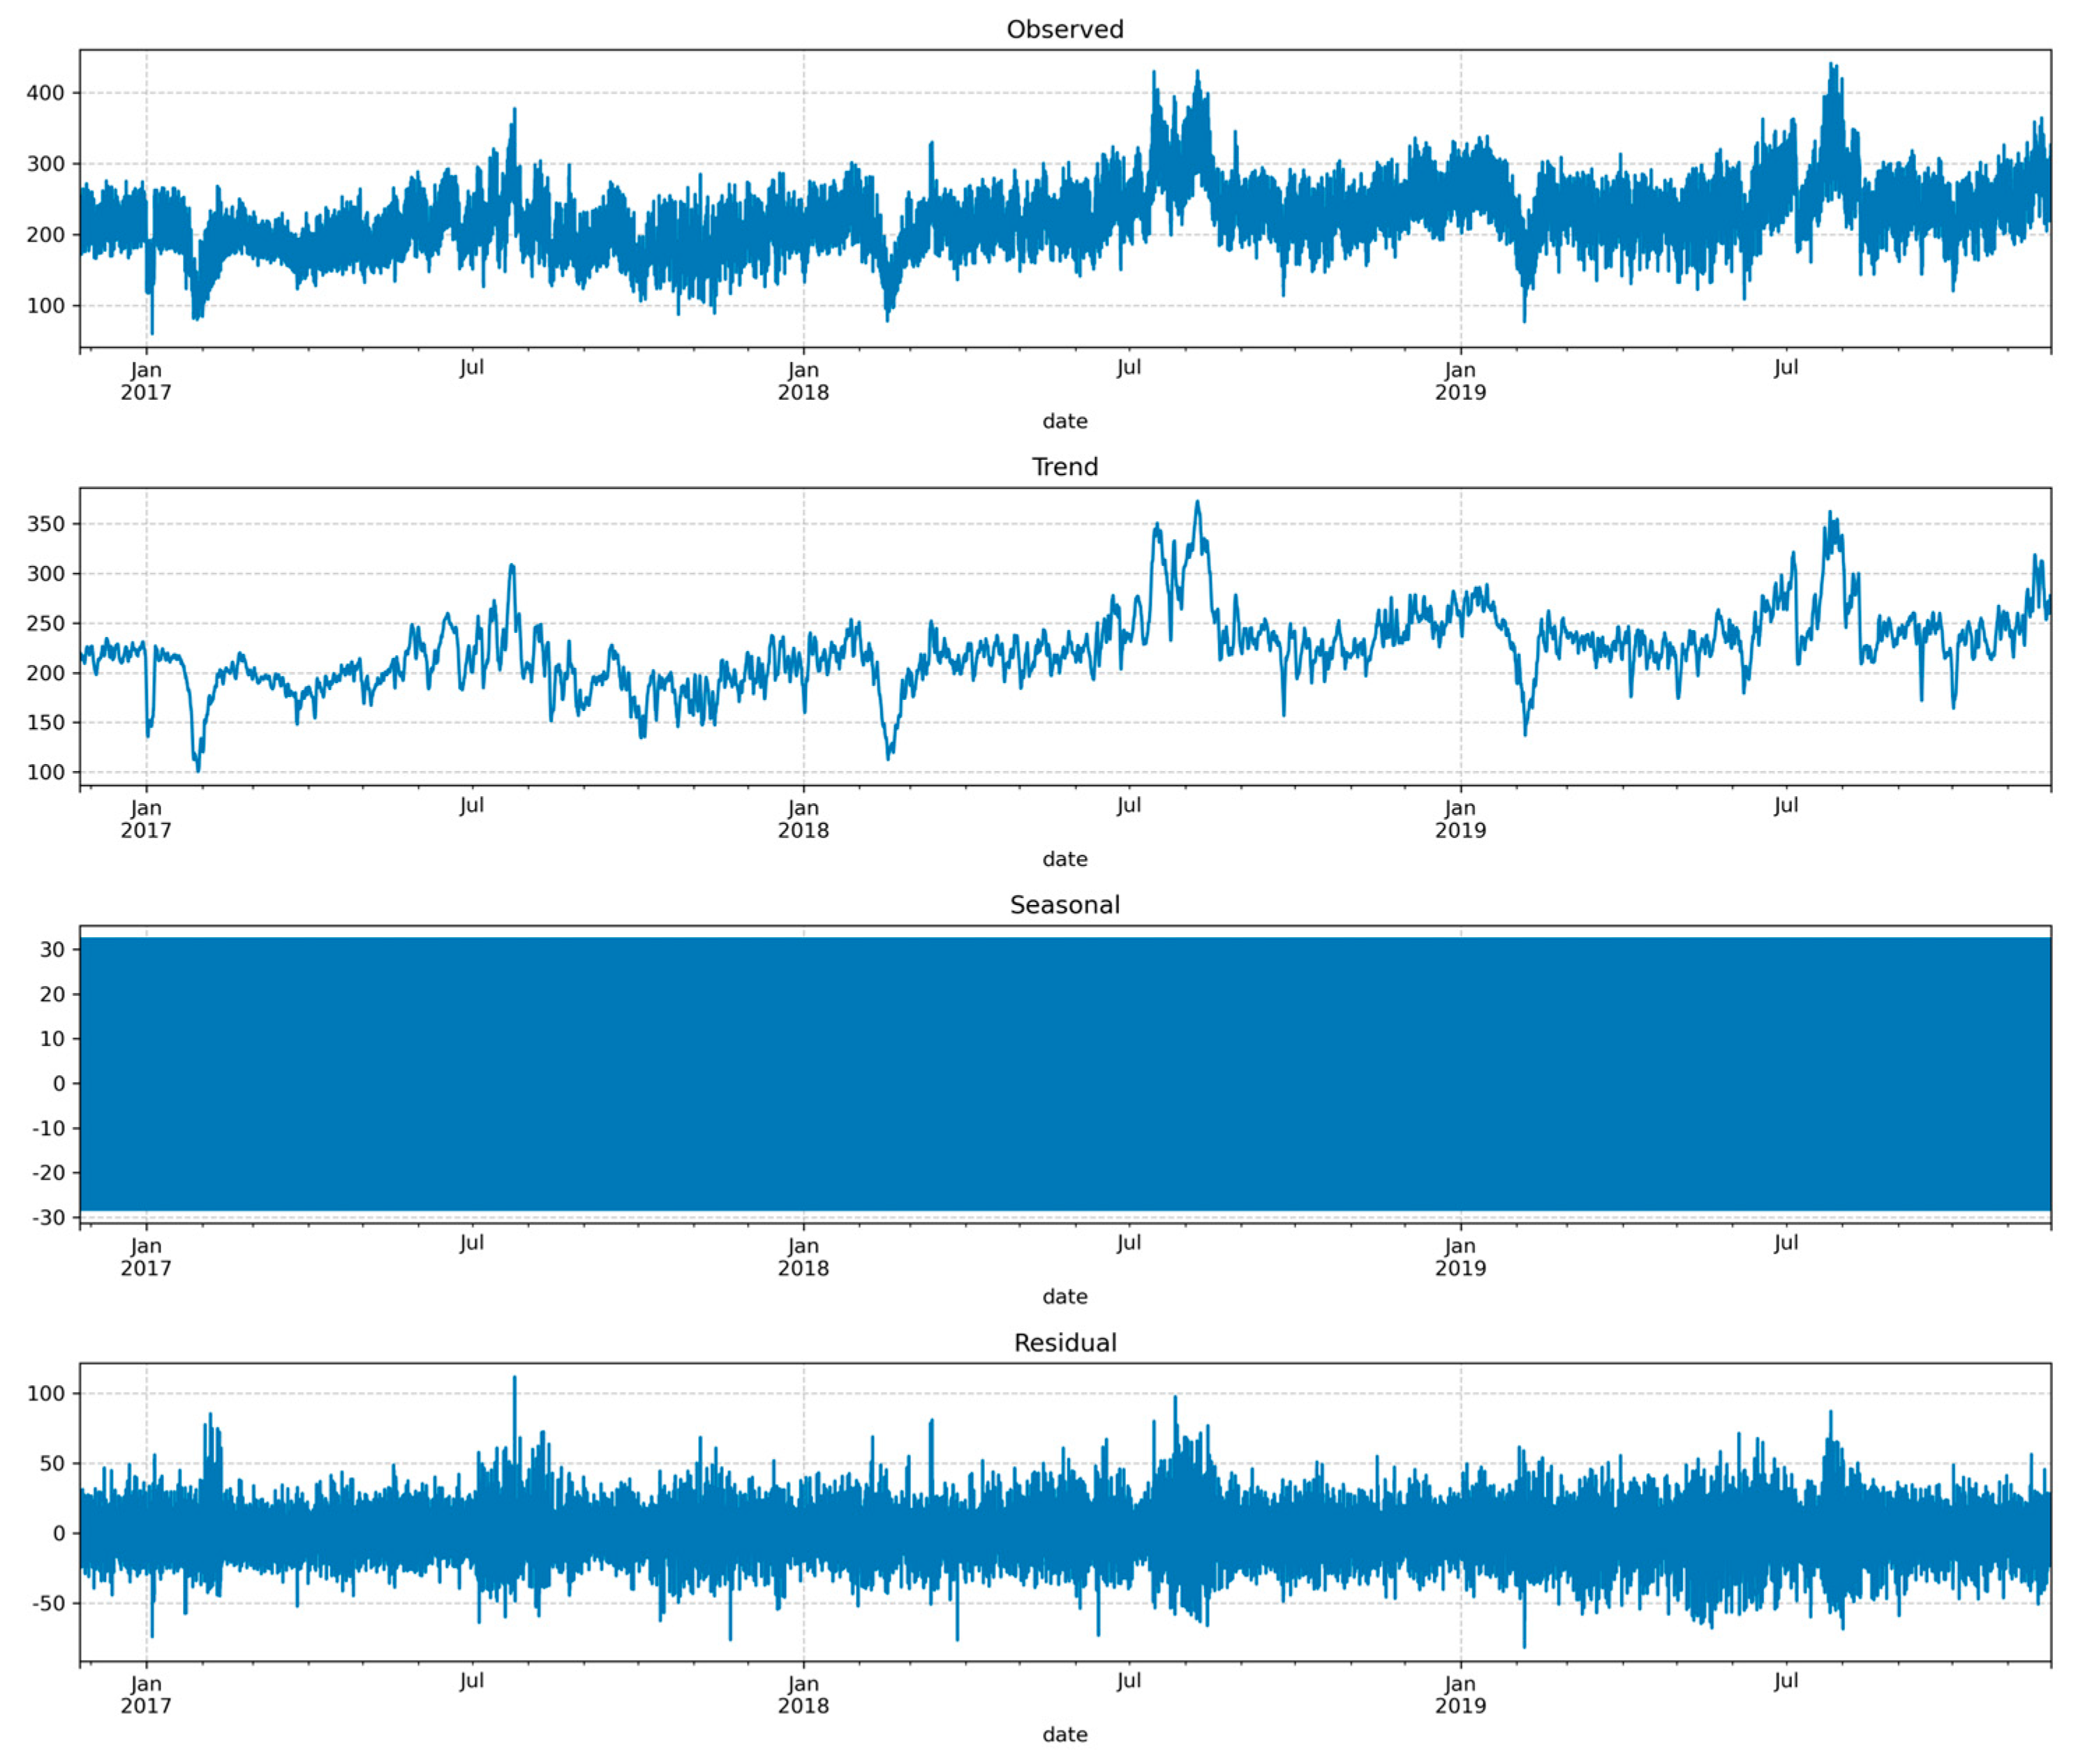Screen dimensions: 2076x1764
Task: Click the date axis label below Residual plot
Action: coord(1065,1735)
